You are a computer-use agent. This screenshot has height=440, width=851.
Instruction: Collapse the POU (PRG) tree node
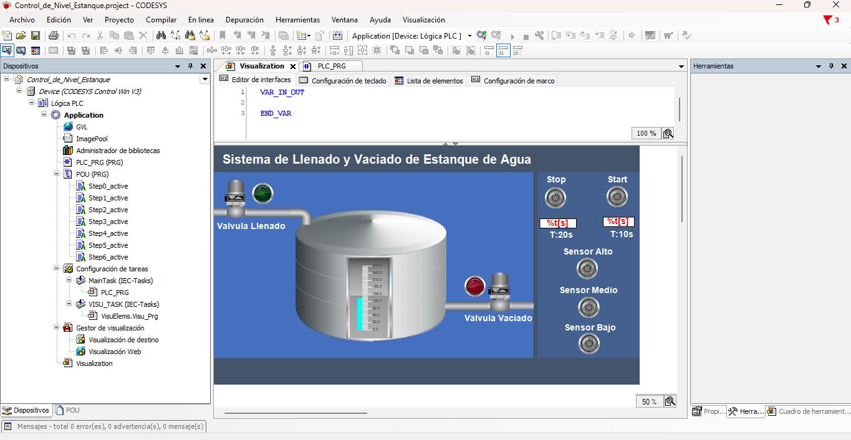(x=57, y=174)
